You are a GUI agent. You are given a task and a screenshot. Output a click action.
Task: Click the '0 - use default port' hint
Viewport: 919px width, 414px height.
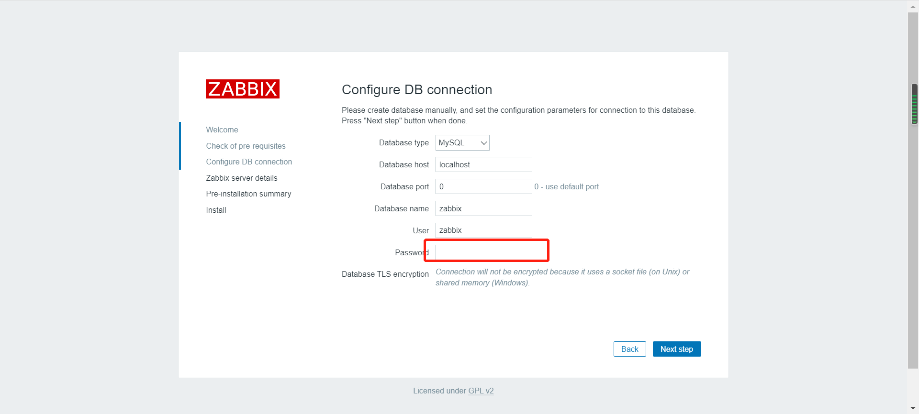pos(567,186)
